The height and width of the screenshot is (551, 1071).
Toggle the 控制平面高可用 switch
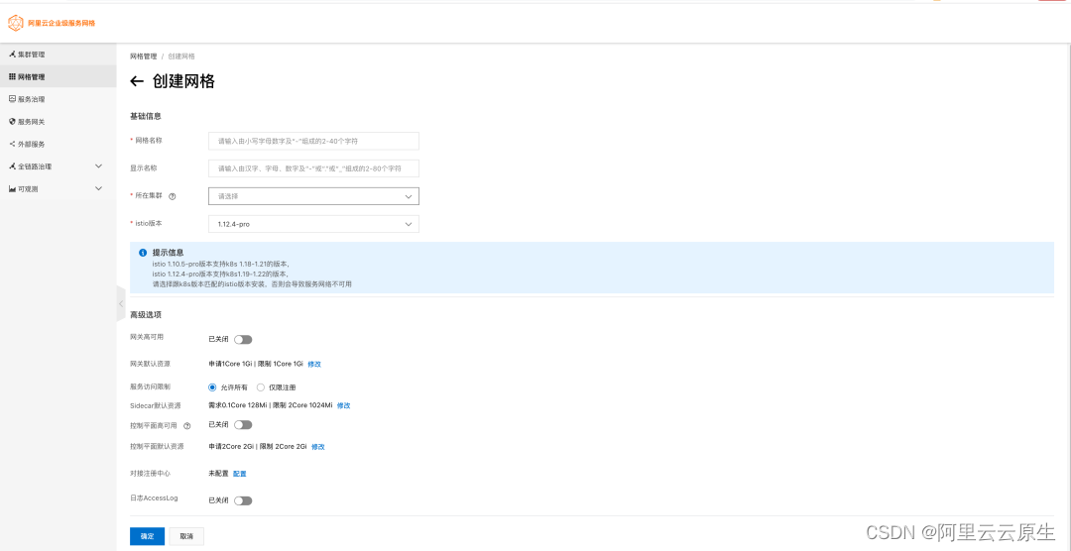243,425
